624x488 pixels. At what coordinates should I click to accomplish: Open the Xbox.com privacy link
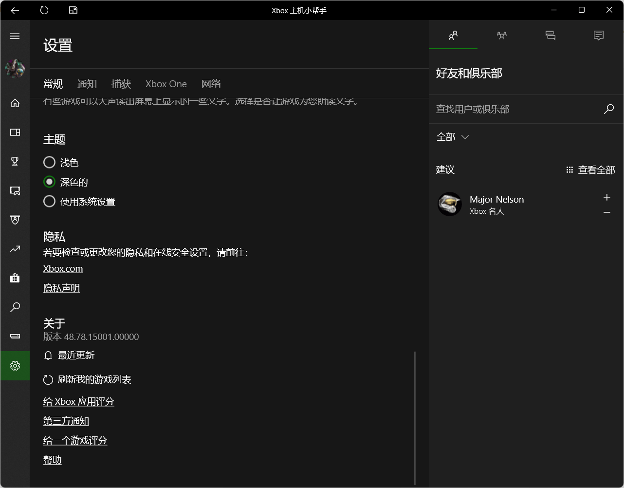(63, 269)
